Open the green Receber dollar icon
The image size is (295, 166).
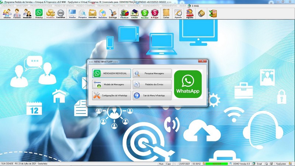(x=145, y=14)
